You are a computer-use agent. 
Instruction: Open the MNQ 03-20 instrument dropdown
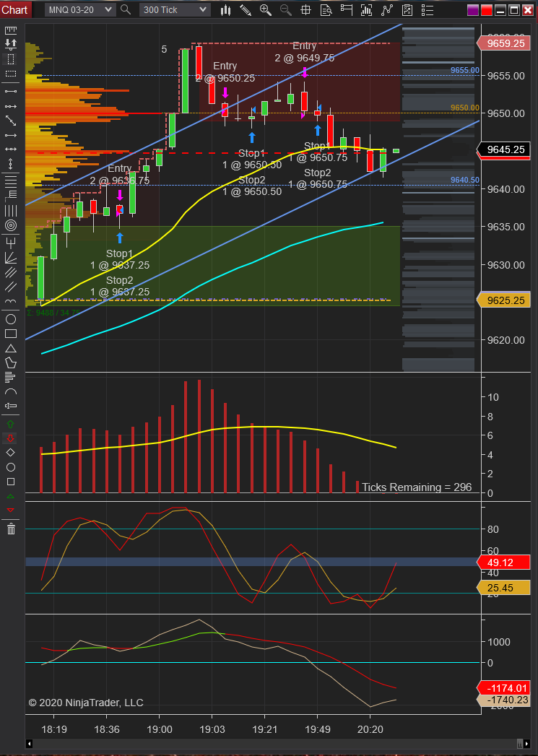tap(79, 9)
